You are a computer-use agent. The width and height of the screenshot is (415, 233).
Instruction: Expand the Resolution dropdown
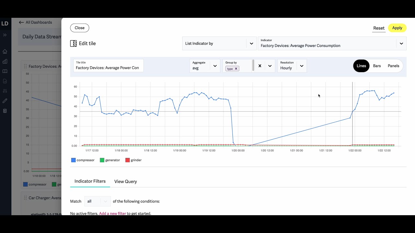point(302,66)
